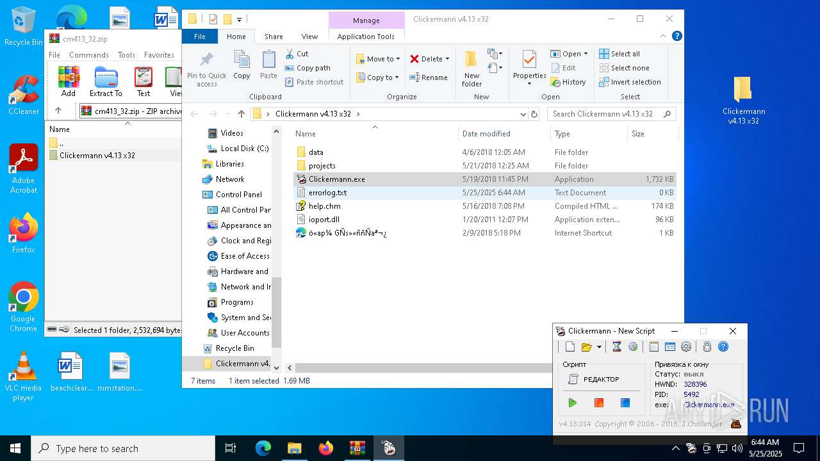Toggle the padlock icon in Clickermann
820x461 pixels.
click(707, 347)
